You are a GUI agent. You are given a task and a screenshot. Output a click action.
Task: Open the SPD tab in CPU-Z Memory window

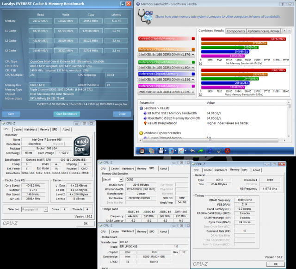click(245, 170)
